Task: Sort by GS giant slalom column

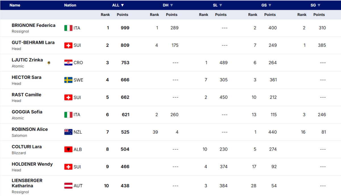Action: pyautogui.click(x=266, y=5)
